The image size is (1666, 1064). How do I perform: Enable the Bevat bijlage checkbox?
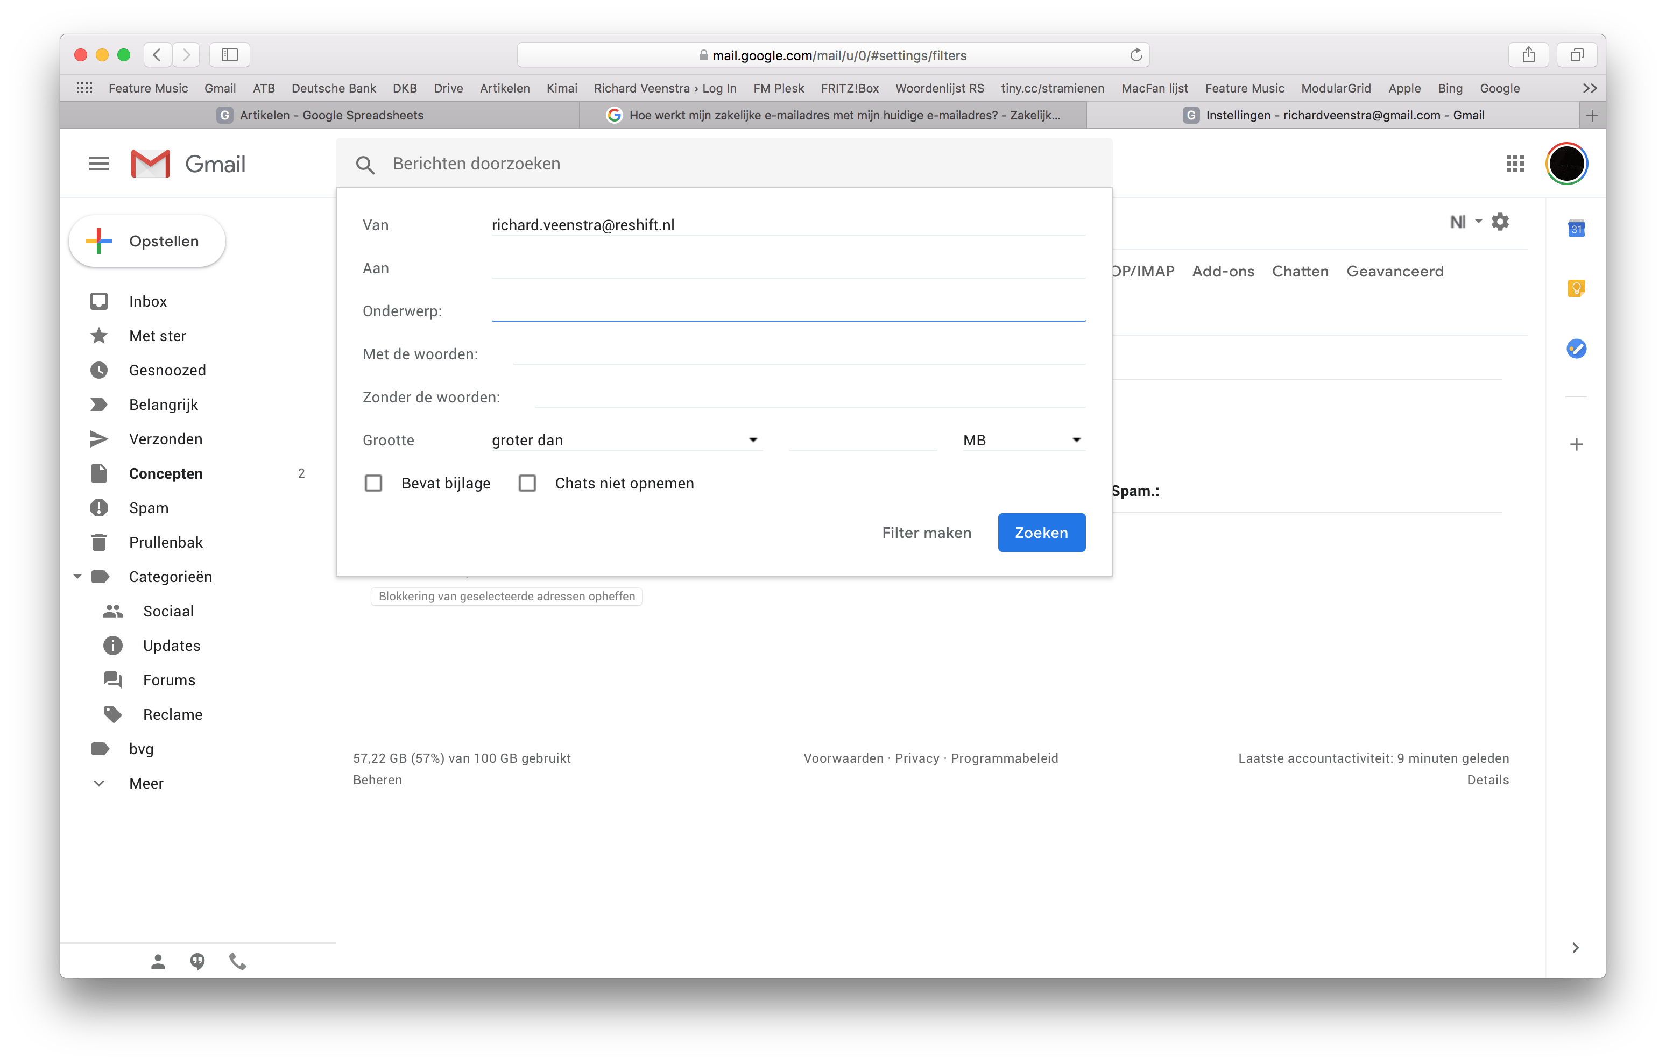[373, 483]
